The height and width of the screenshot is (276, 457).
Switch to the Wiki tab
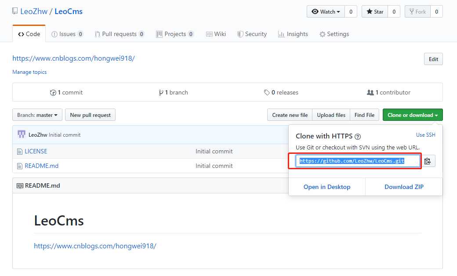click(x=216, y=34)
